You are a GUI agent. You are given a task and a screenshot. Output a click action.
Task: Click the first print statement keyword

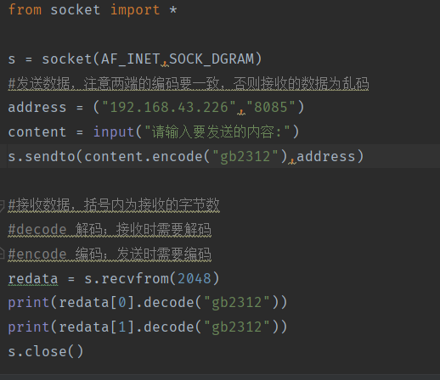(29, 303)
